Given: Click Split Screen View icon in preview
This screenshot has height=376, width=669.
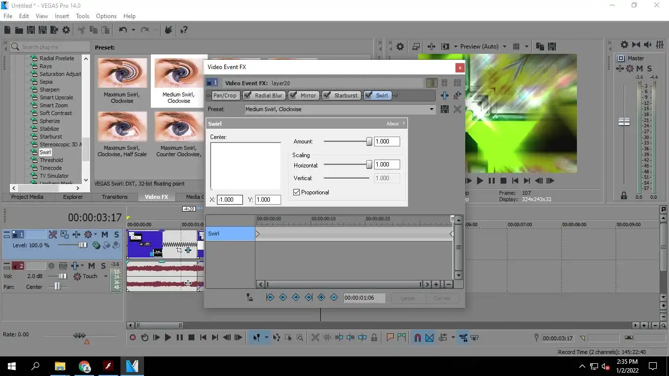Looking at the screenshot, I should coord(445,47).
